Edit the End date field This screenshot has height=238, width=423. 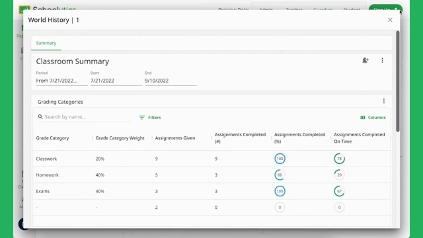pyautogui.click(x=171, y=81)
